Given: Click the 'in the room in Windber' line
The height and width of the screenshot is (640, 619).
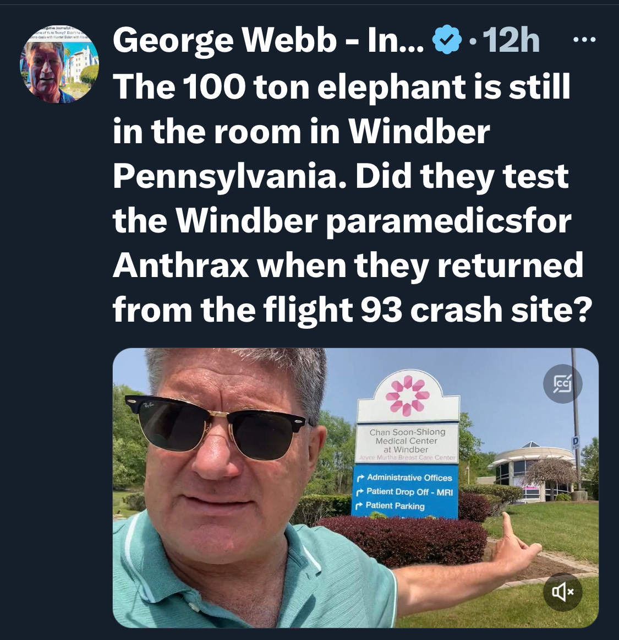Looking at the screenshot, I should point(302,132).
